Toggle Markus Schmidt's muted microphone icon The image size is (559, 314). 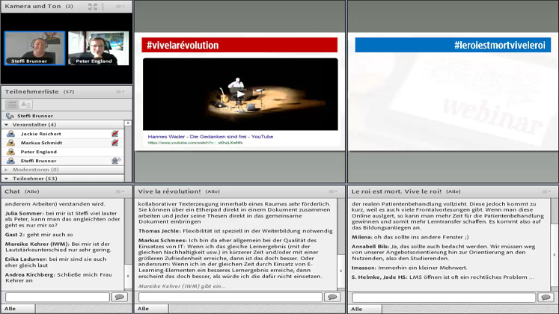click(x=115, y=143)
